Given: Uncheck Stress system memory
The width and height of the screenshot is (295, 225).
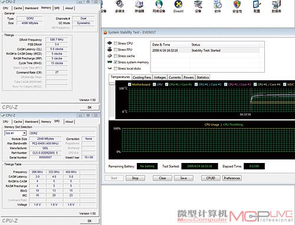Looking at the screenshot, I should (116, 62).
